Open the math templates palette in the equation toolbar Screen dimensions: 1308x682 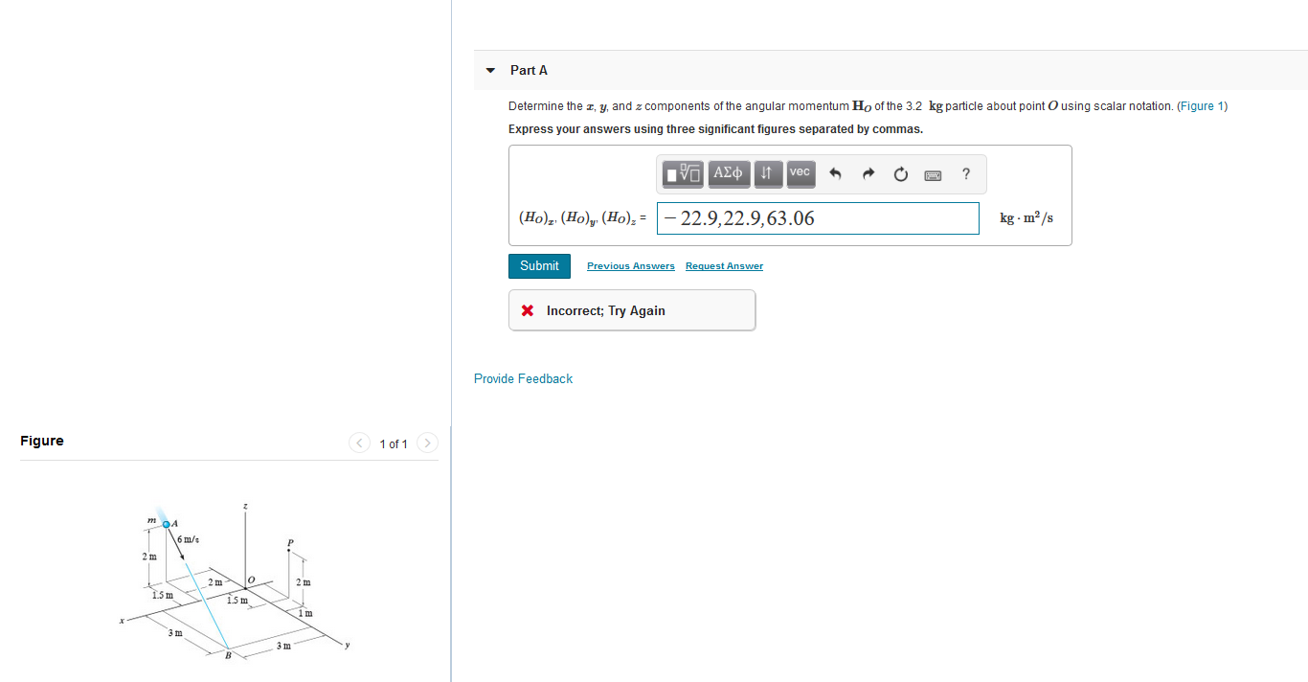(x=681, y=173)
